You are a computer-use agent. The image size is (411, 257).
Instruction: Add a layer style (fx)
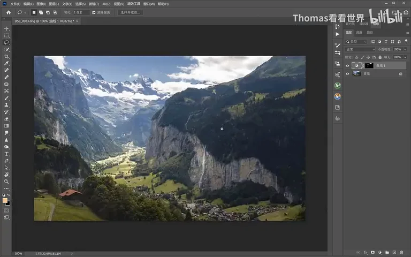[x=366, y=253]
